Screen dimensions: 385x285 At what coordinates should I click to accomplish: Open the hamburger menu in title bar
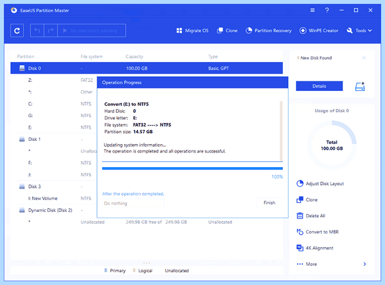pos(312,10)
